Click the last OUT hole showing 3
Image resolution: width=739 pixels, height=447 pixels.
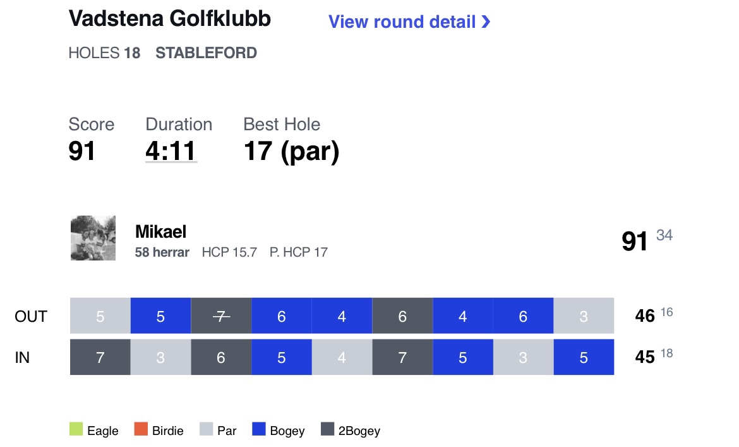click(584, 316)
